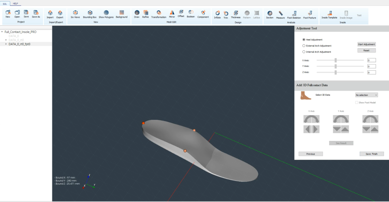Select Internal Arch Adjustment option
Screen dimensions: 389x202
(304, 51)
